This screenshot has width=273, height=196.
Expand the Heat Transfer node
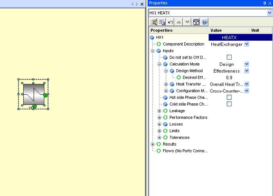click(166, 84)
